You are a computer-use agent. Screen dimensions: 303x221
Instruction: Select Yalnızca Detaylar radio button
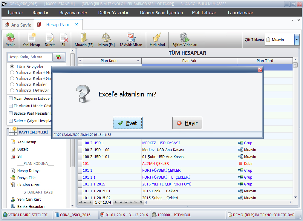coord(12,90)
